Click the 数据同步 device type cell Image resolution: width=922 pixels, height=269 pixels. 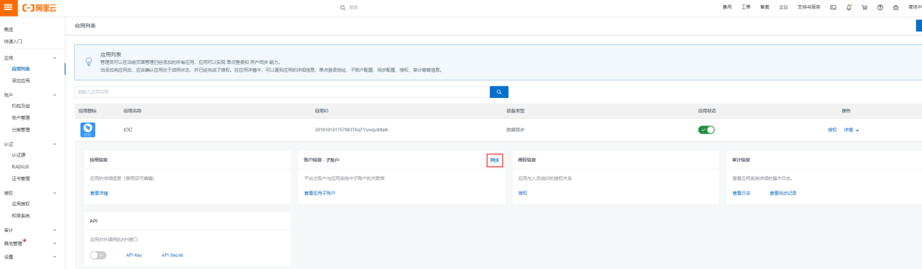coord(516,129)
